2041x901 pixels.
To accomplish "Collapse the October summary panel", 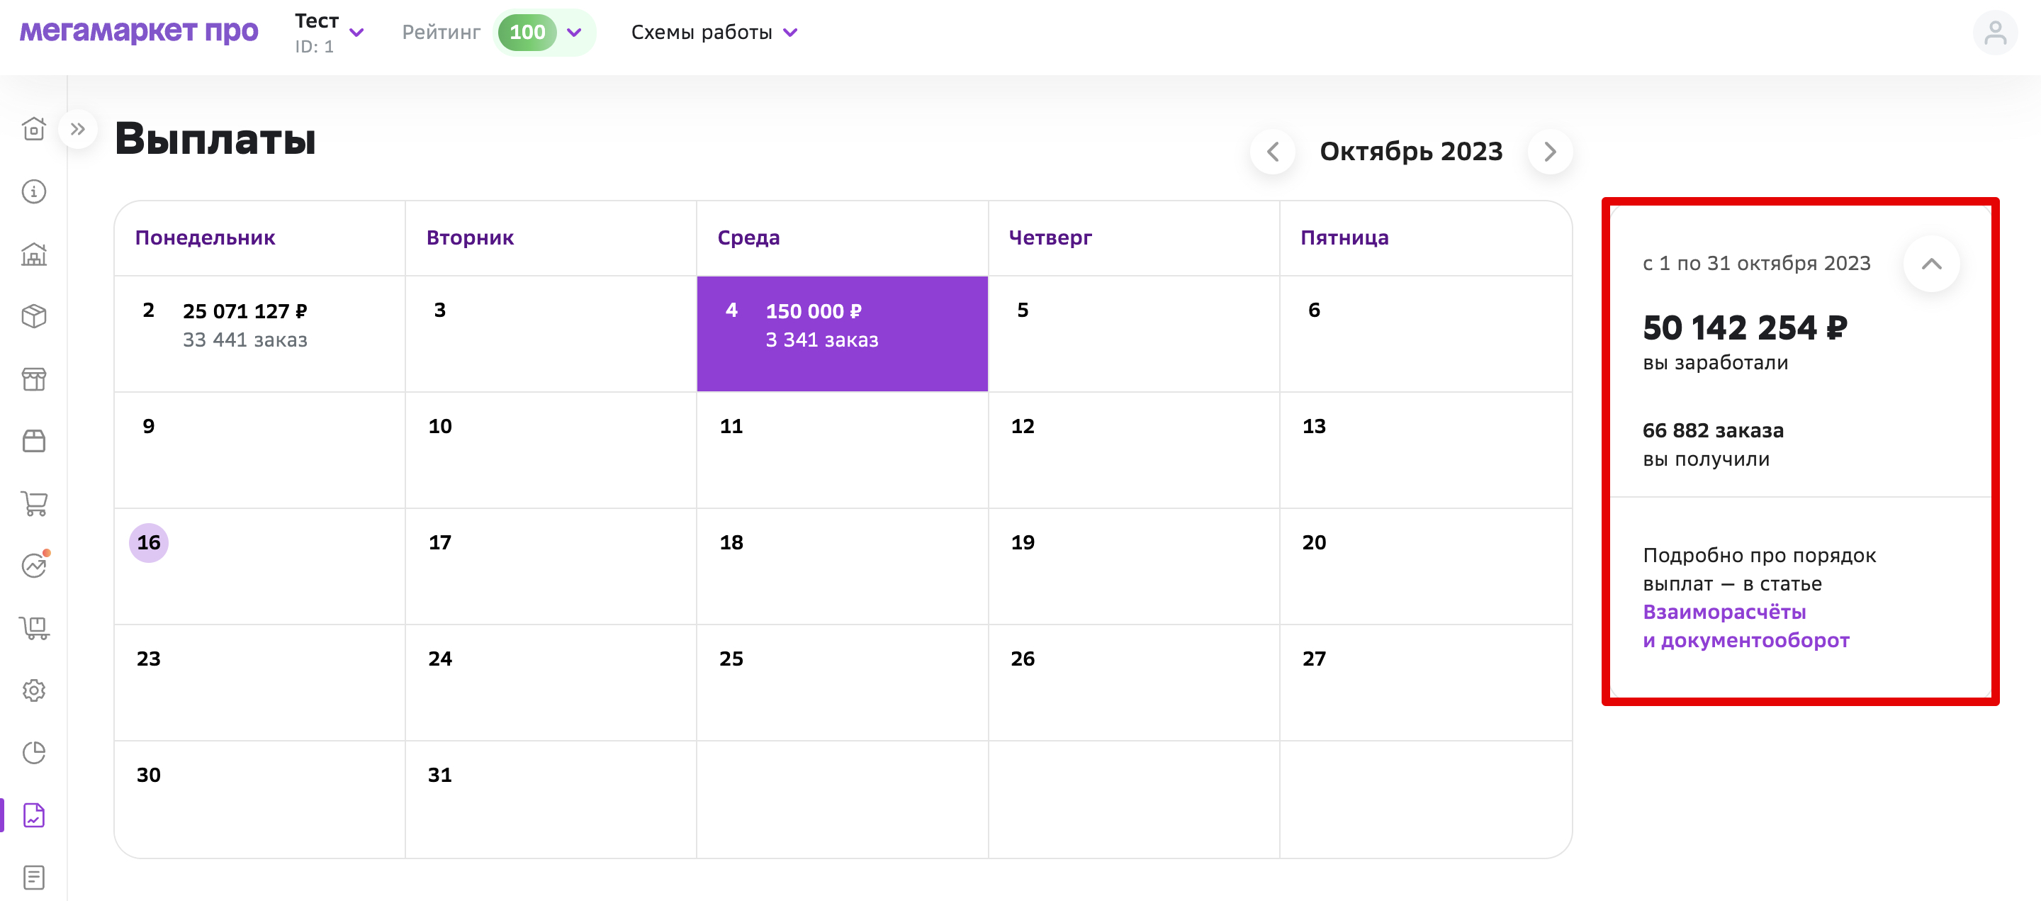I will click(1931, 264).
